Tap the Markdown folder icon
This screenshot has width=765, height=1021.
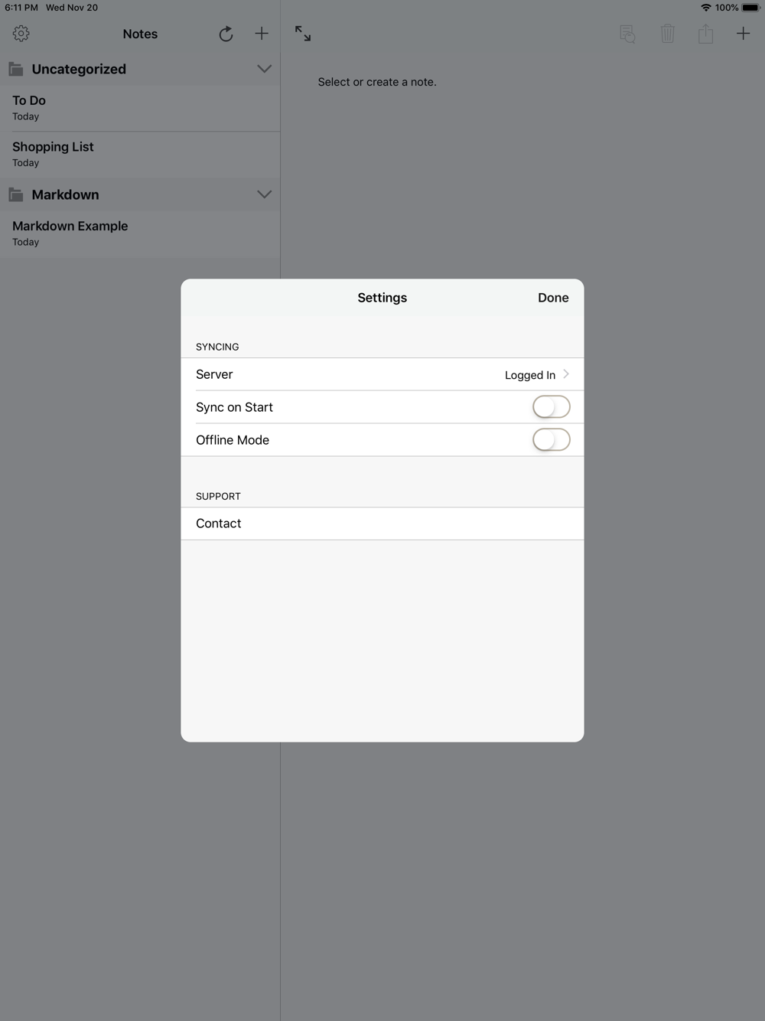(x=16, y=194)
